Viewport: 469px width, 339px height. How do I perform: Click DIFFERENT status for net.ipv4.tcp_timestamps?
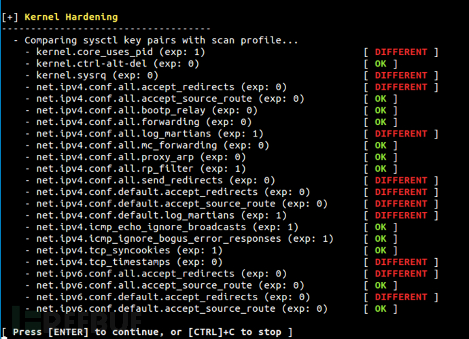(x=400, y=262)
